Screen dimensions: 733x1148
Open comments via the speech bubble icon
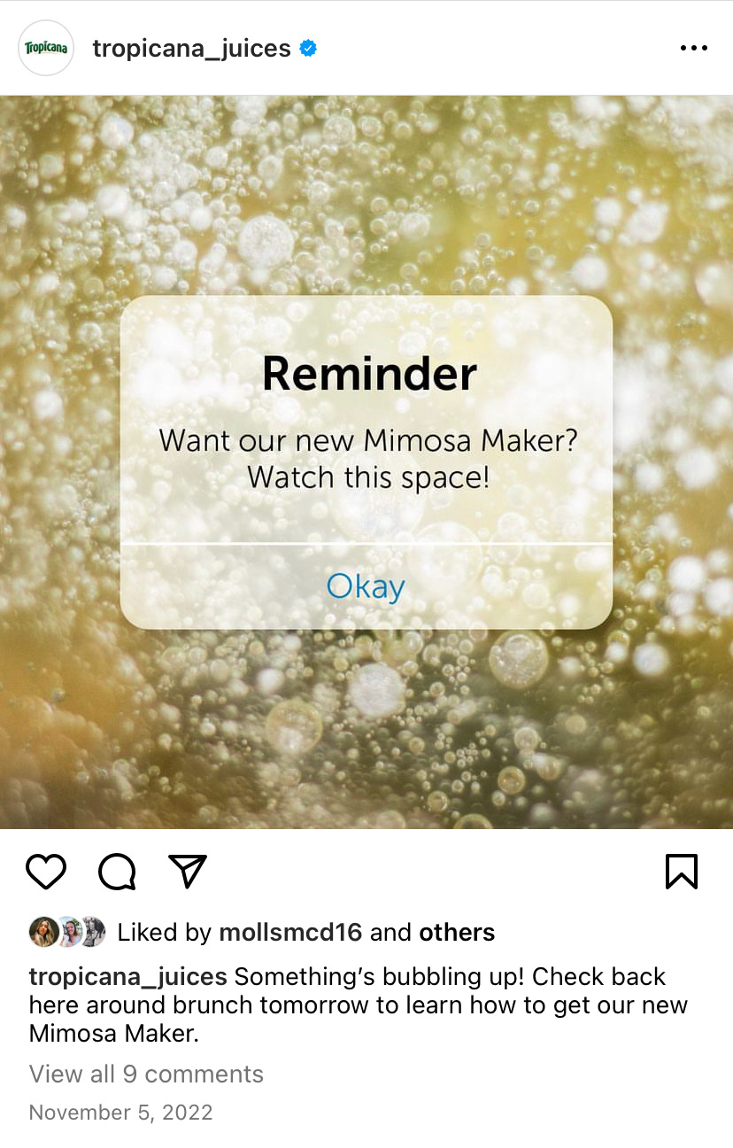(117, 872)
